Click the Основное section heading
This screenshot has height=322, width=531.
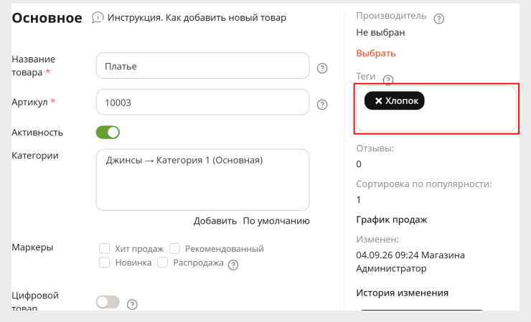[47, 18]
